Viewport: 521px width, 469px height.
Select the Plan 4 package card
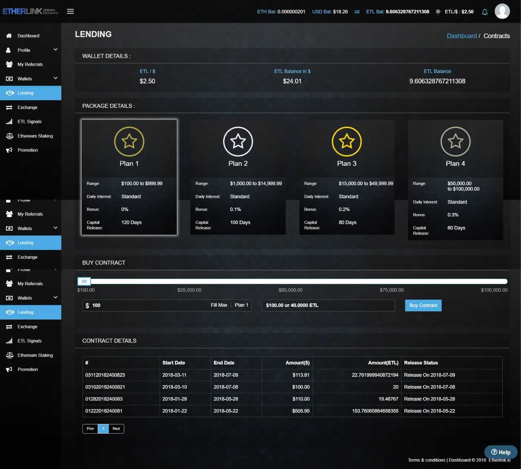click(455, 180)
